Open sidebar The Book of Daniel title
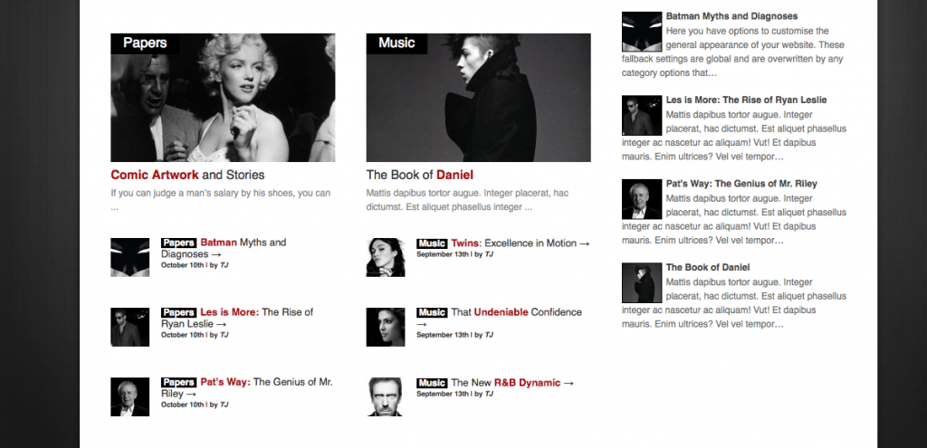This screenshot has width=927, height=448. click(x=708, y=268)
